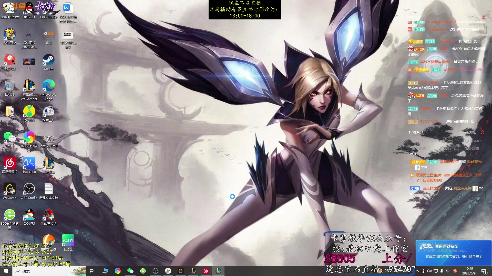Open WeChat from the taskbar

pyautogui.click(x=130, y=271)
